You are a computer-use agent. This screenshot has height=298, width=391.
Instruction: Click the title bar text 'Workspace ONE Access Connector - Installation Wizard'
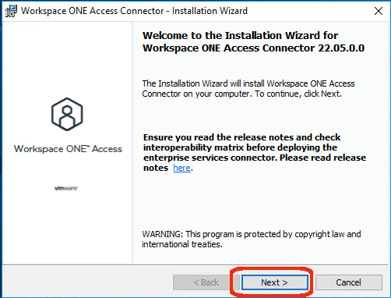point(134,11)
